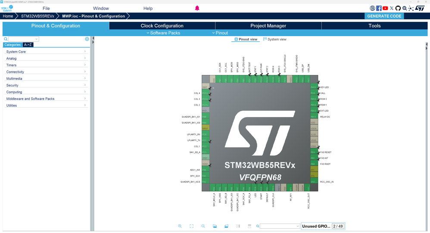Open the notifications bell icon
This screenshot has height=233, width=430.
tap(197, 8)
